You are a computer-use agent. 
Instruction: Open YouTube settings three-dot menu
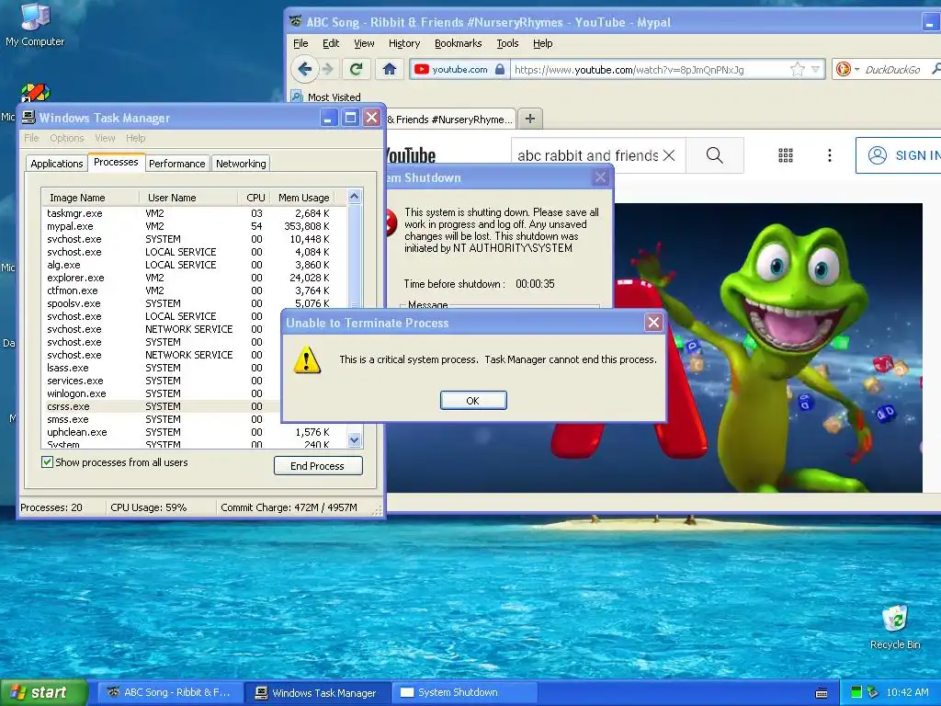(x=830, y=155)
